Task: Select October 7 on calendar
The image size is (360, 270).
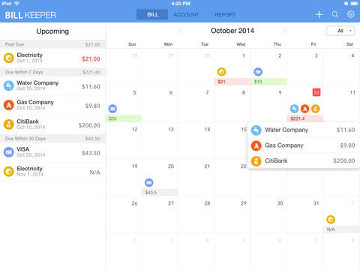Action: (x=207, y=92)
